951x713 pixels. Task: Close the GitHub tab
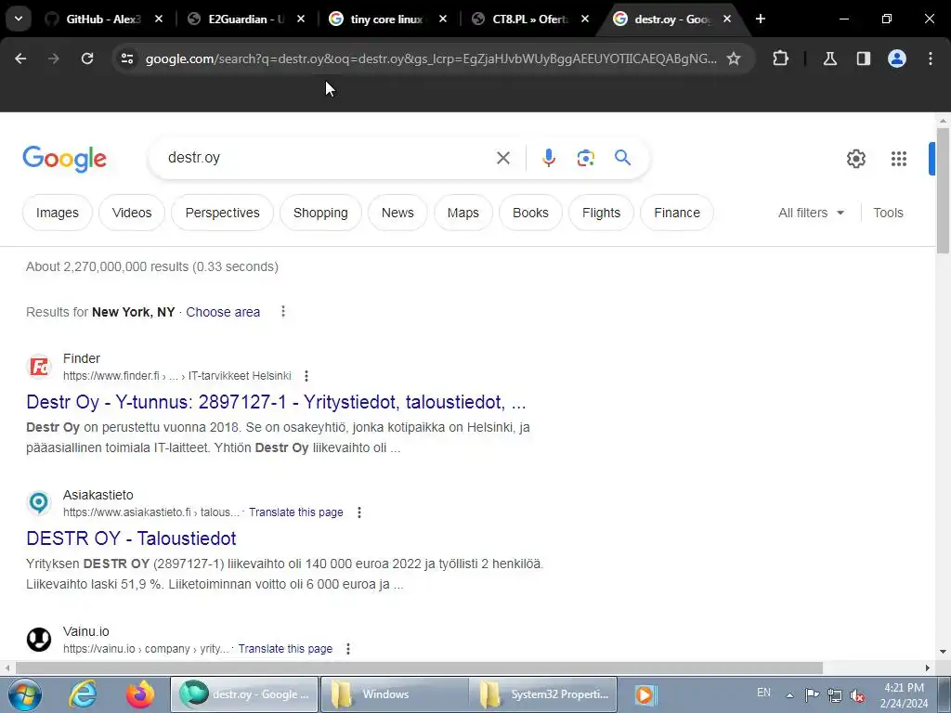click(158, 19)
